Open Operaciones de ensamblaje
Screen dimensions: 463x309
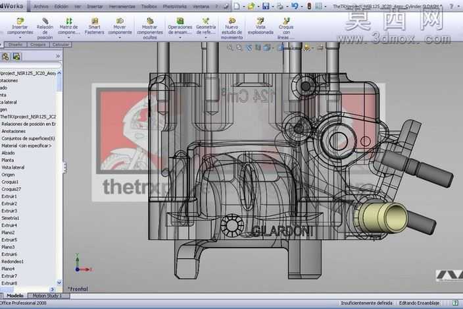[180, 26]
